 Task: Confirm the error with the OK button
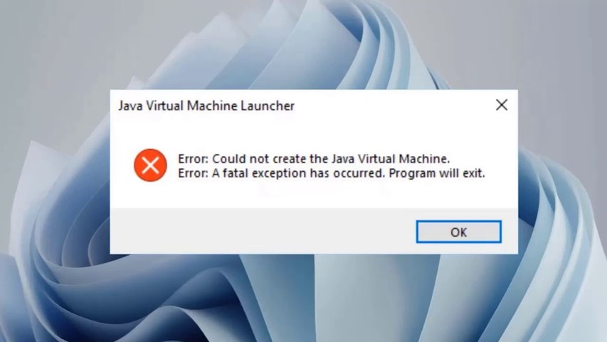459,232
